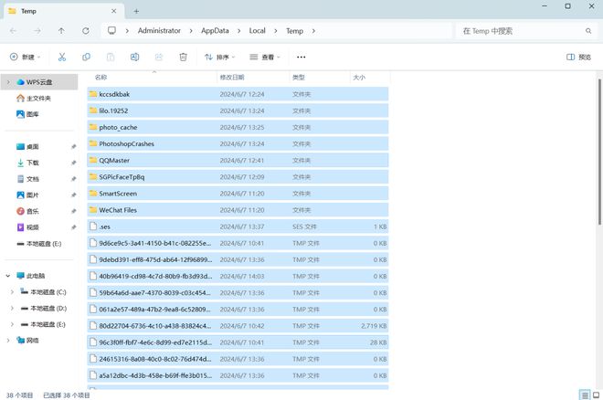Select AppData in the address path
The image size is (603, 400).
[x=215, y=31]
